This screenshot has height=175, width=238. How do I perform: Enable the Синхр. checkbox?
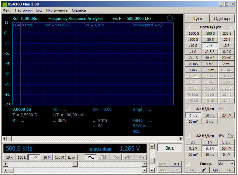pos(188,164)
